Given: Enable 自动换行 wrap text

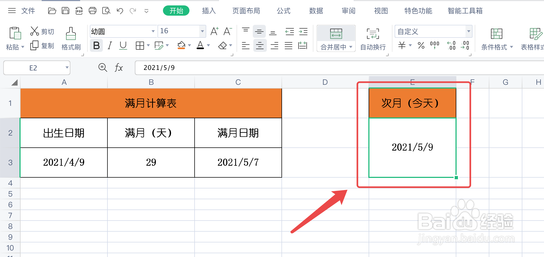Looking at the screenshot, I should click(373, 39).
